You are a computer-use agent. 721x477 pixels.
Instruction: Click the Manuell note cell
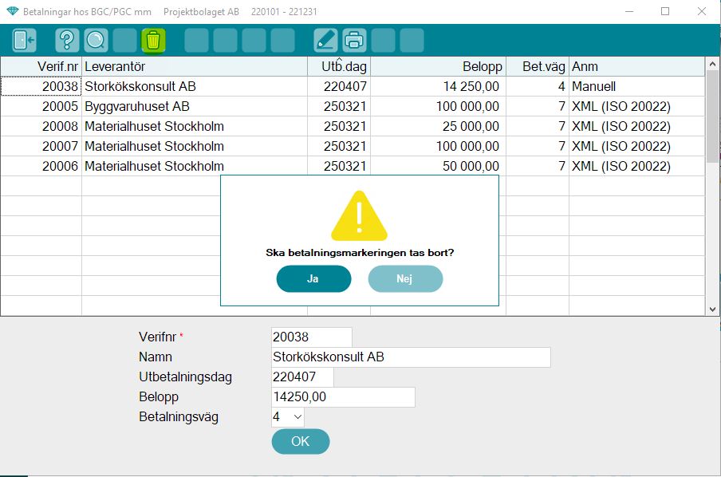(636, 86)
